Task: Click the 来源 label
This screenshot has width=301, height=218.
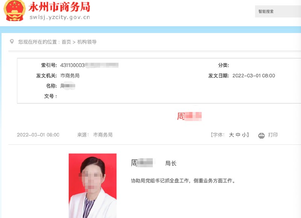Action: point(83,135)
